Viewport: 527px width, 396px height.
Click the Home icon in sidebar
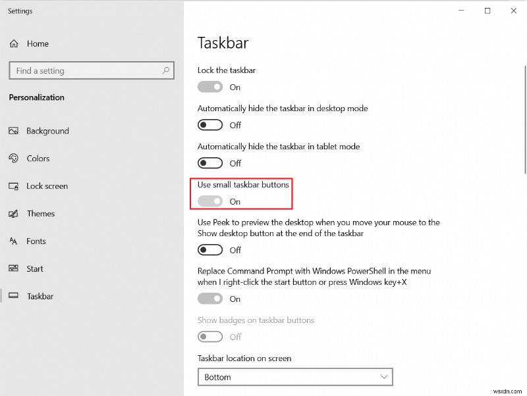[14, 43]
